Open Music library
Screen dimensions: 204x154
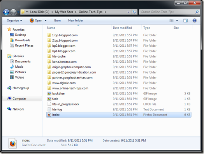[17, 66]
